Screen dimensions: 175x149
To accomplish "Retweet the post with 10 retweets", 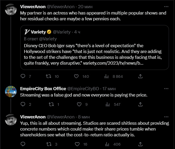I will pos(49,76).
